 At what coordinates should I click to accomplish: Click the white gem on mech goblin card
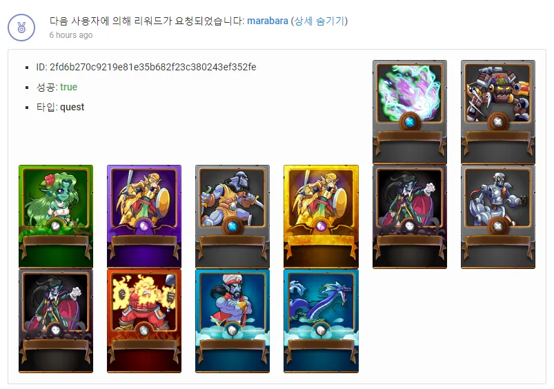pyautogui.click(x=498, y=122)
